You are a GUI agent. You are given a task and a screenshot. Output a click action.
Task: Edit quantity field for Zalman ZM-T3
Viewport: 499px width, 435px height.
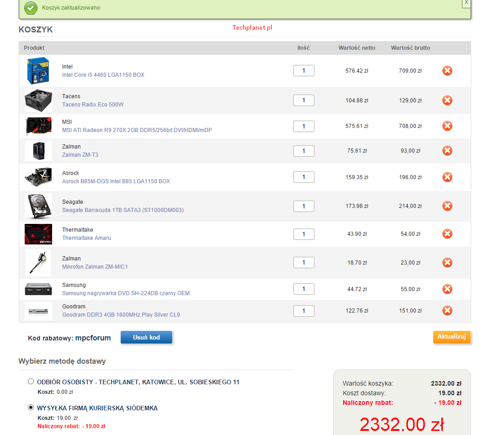click(x=303, y=151)
